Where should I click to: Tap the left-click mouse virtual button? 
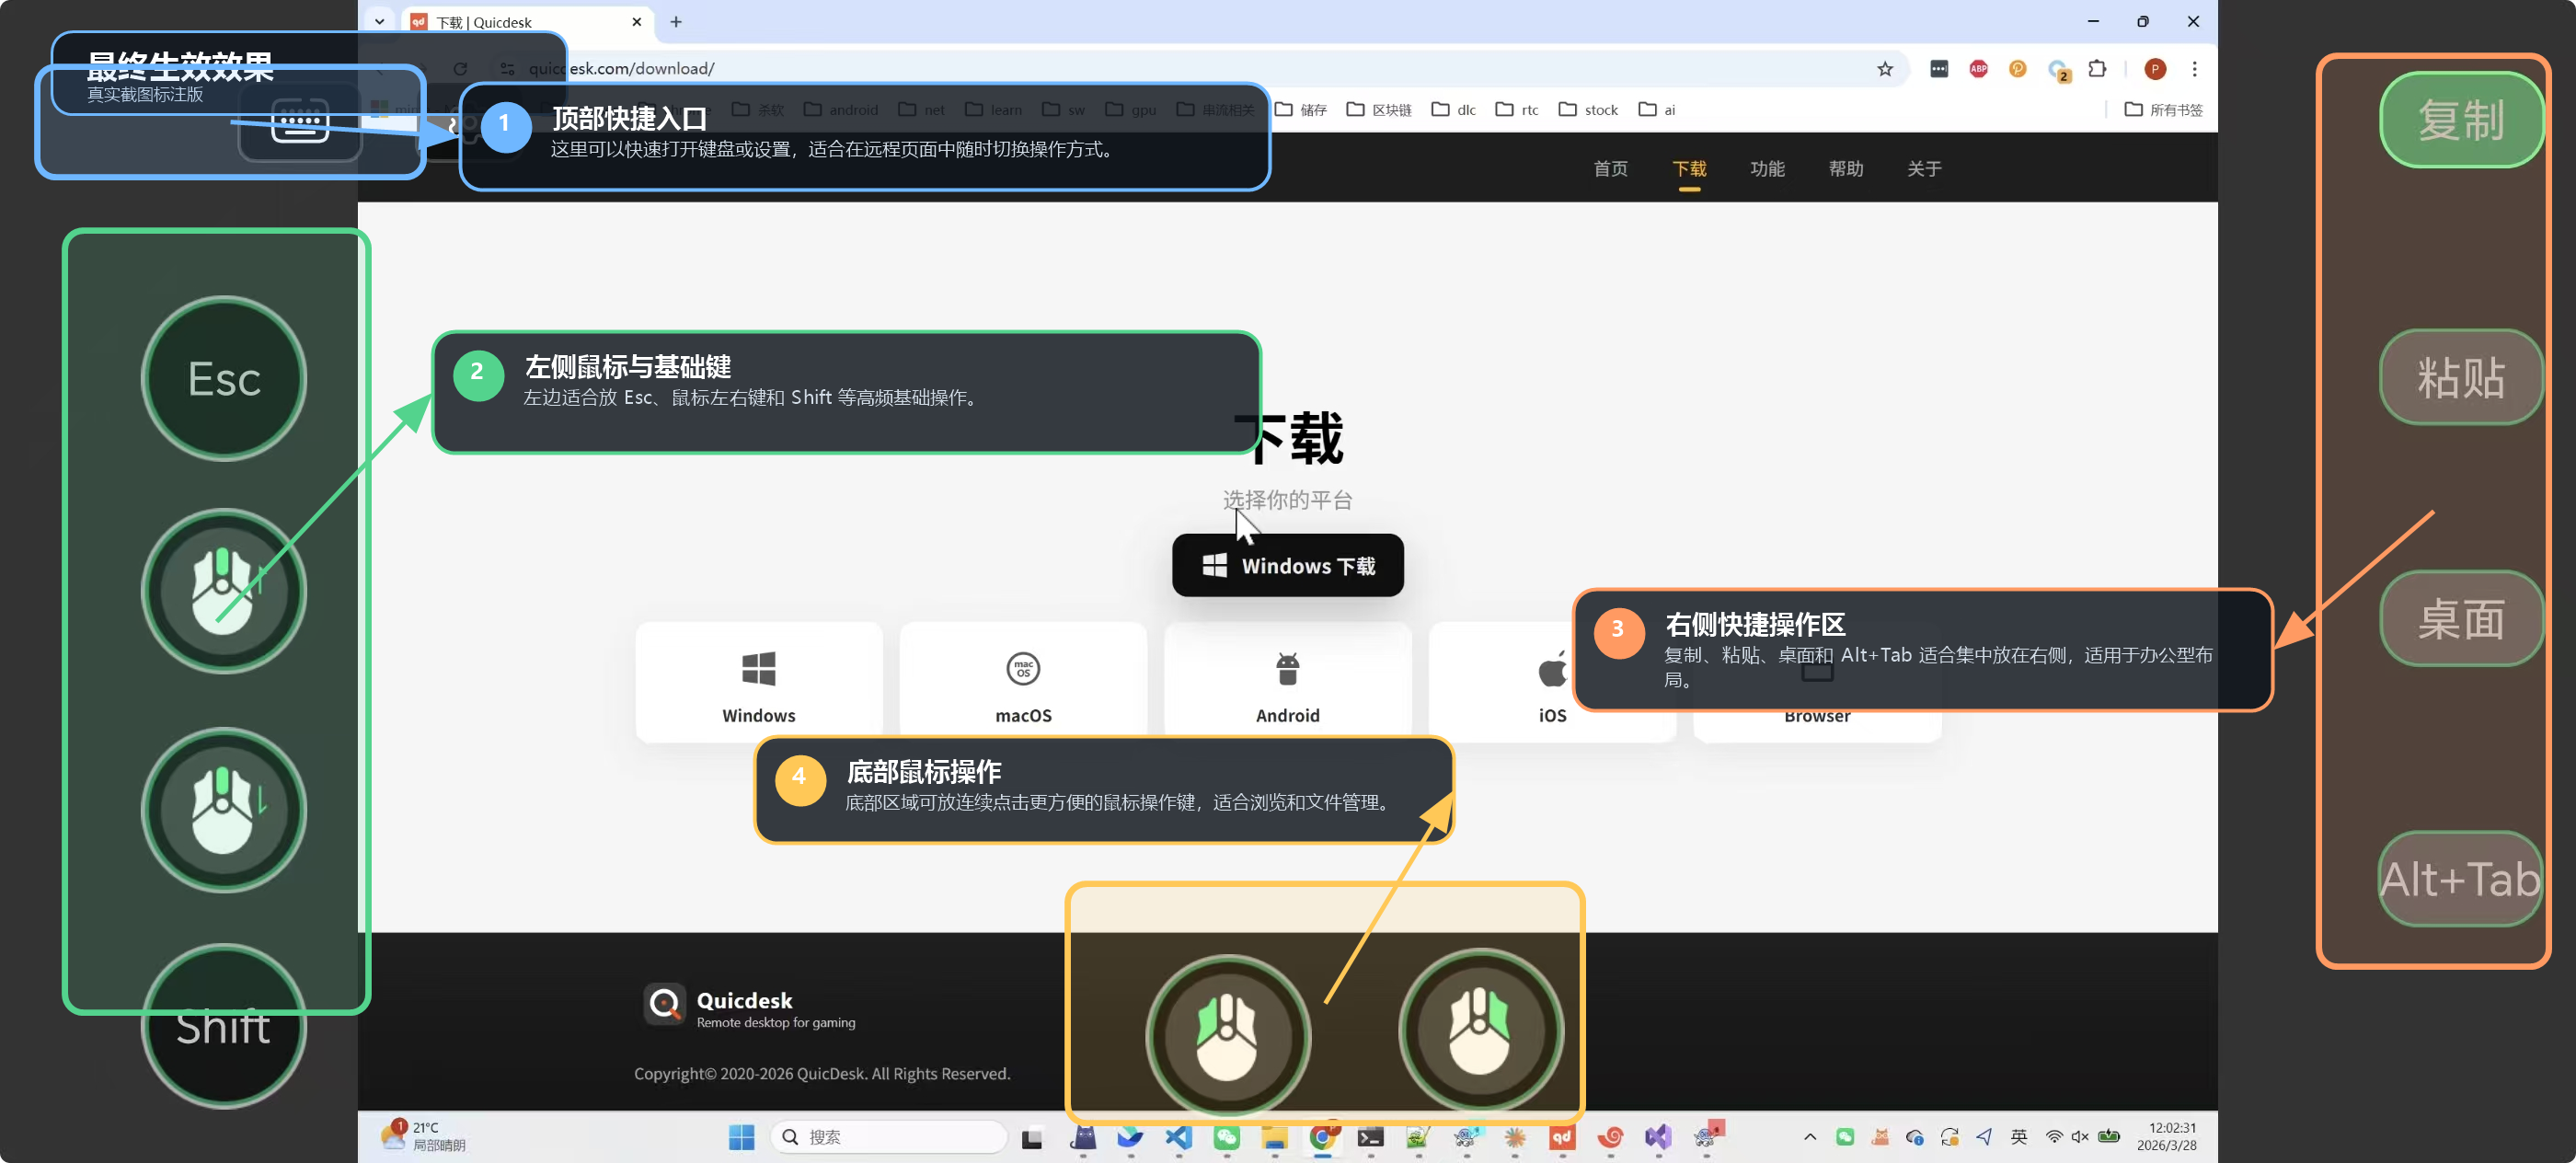1228,1036
